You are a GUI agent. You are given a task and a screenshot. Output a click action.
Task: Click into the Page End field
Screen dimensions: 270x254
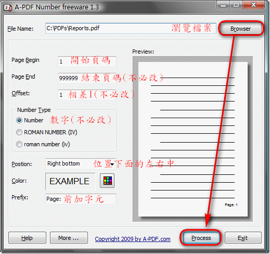87,78
